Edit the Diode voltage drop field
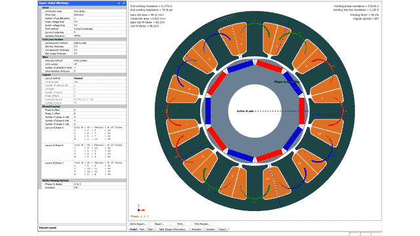The image size is (420, 236). pos(99,22)
